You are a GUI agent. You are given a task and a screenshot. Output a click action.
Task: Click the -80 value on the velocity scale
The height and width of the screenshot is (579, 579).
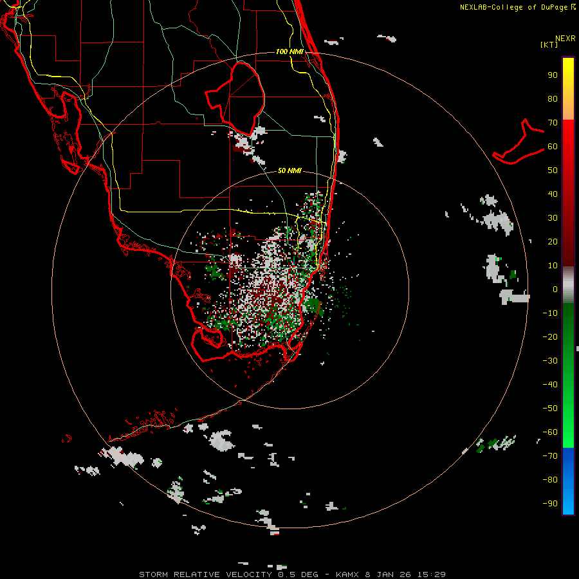click(x=550, y=480)
